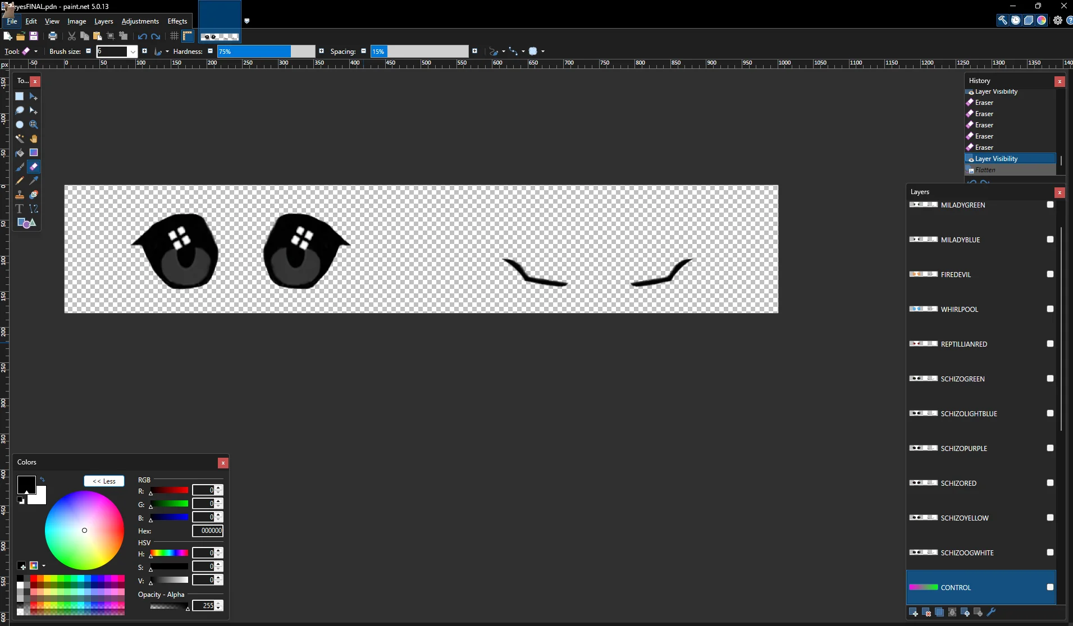Select the Color Picker eyedropper tool
The width and height of the screenshot is (1073, 626).
click(x=34, y=181)
